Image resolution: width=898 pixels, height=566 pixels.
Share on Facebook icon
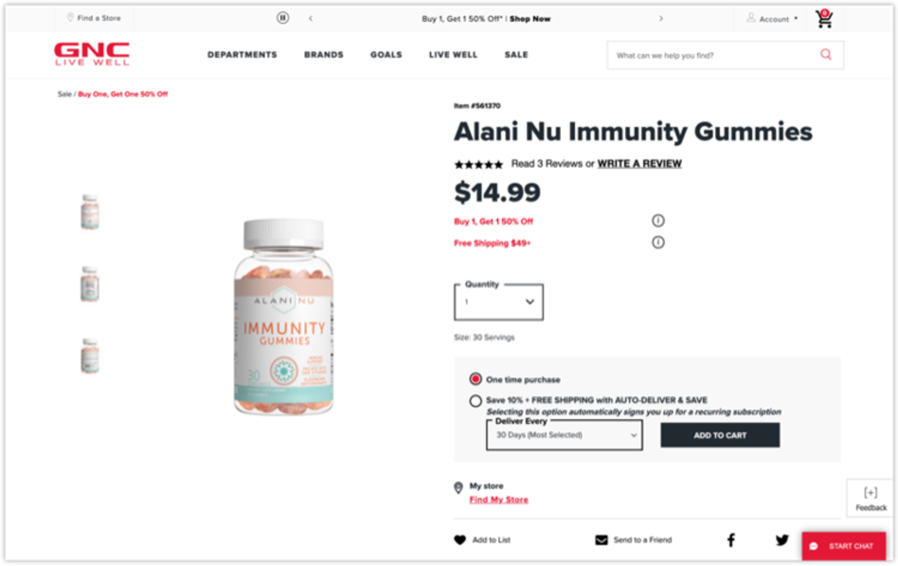coord(731,540)
